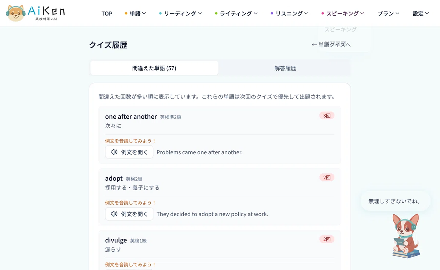Select the 間違えた単語 (57) tab
The width and height of the screenshot is (440, 270).
click(154, 68)
